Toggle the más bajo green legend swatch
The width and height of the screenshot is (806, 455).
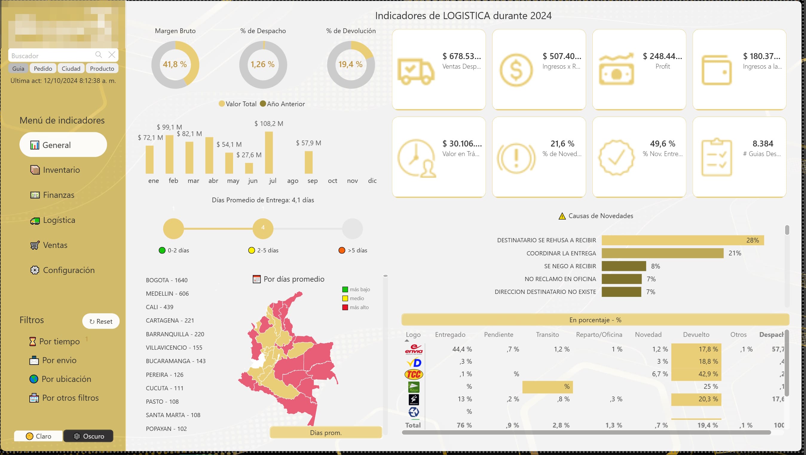(345, 289)
